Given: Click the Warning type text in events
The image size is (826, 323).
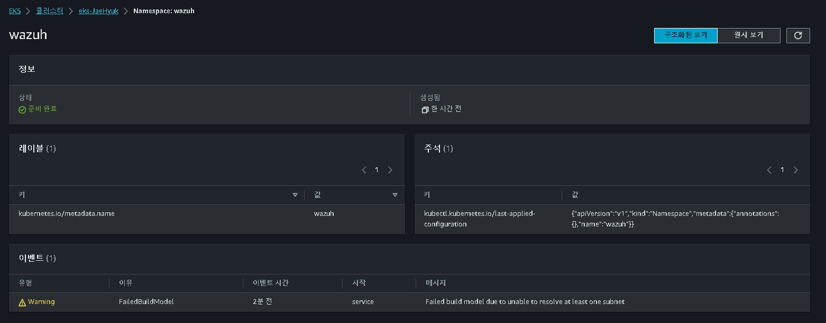Looking at the screenshot, I should 41,302.
